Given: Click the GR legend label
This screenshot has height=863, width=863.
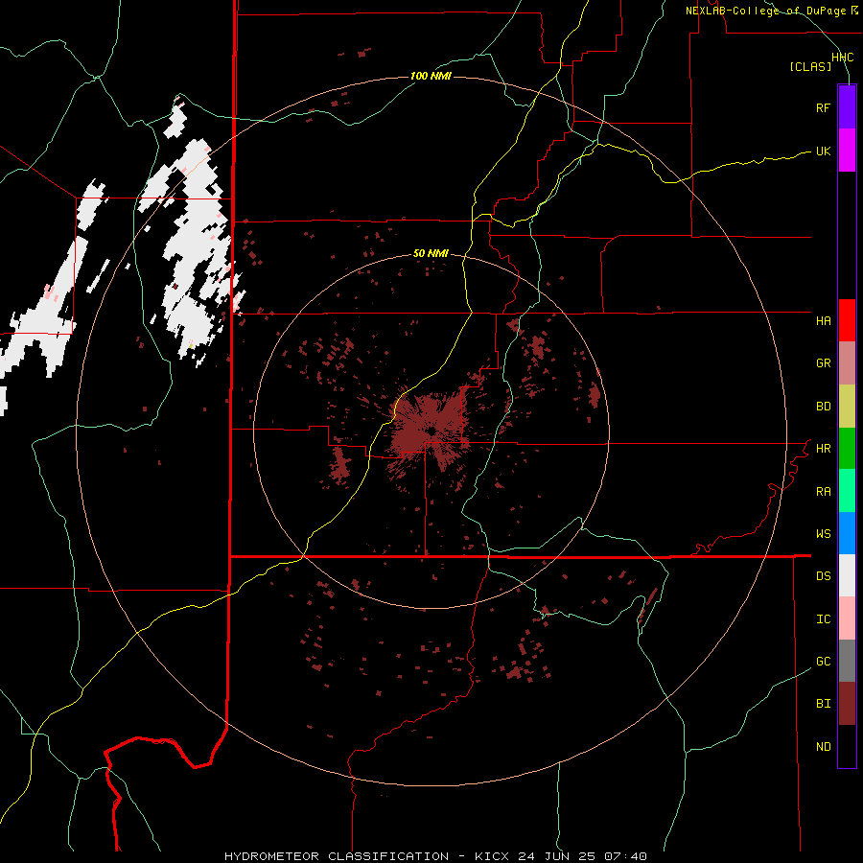Looking at the screenshot, I should tap(823, 363).
